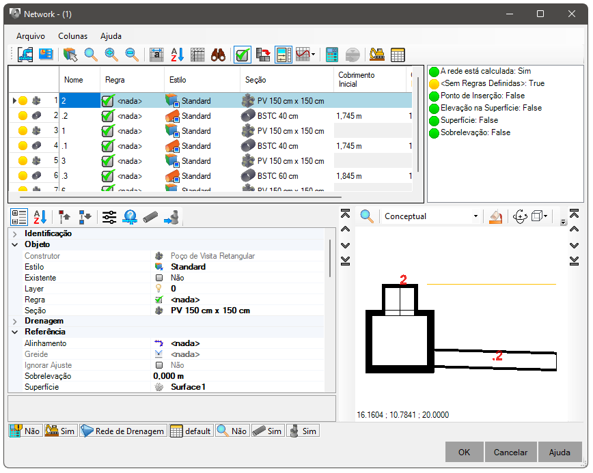Toggle the Ignorar Ajuste checkbox

(x=159, y=365)
